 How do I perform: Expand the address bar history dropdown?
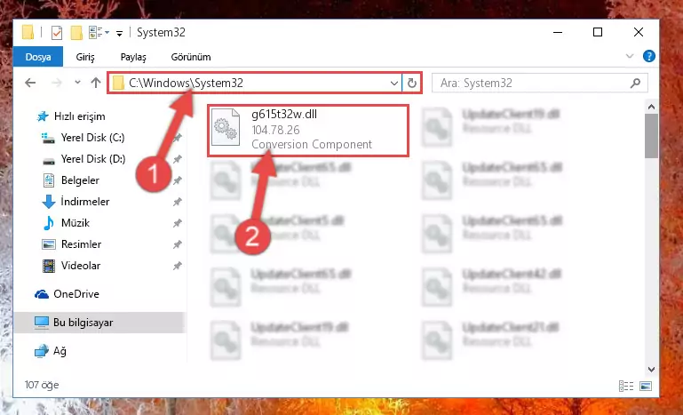tap(393, 83)
